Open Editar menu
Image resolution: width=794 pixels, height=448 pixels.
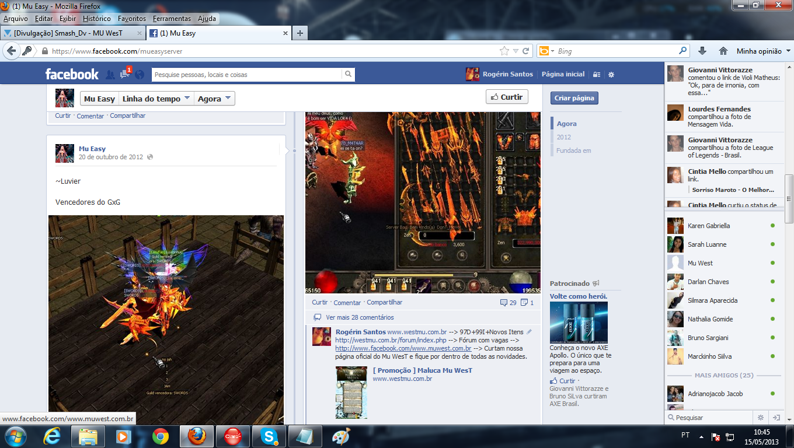coord(44,19)
